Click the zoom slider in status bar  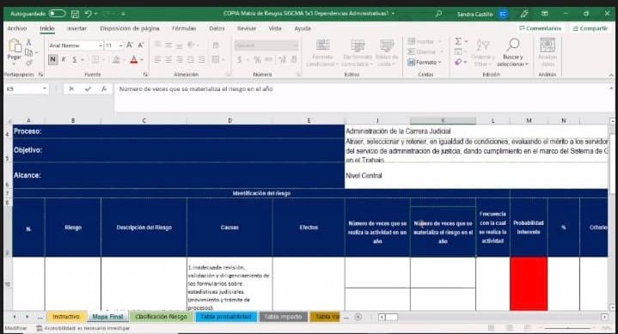point(567,328)
